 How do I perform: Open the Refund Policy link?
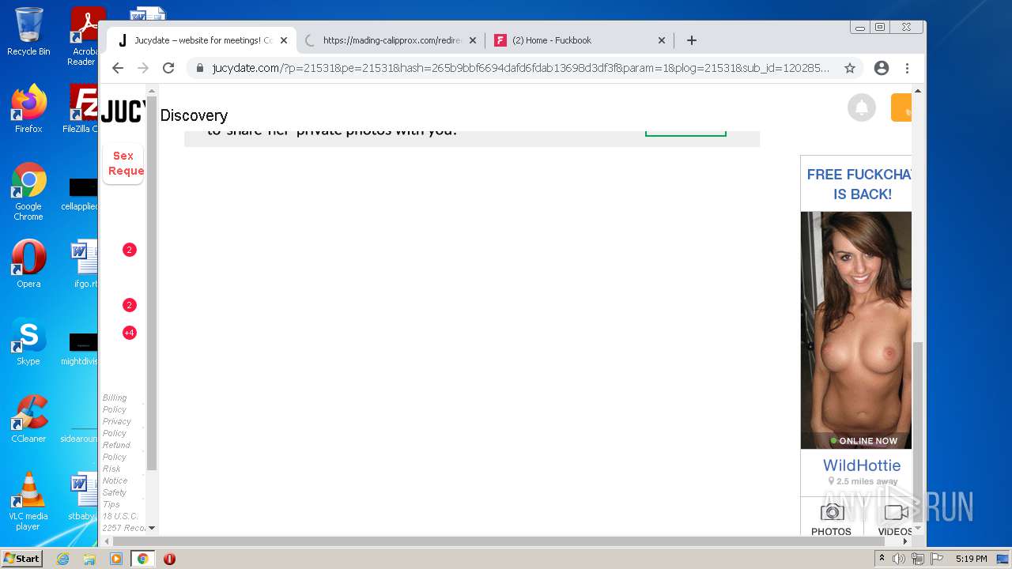coord(116,451)
